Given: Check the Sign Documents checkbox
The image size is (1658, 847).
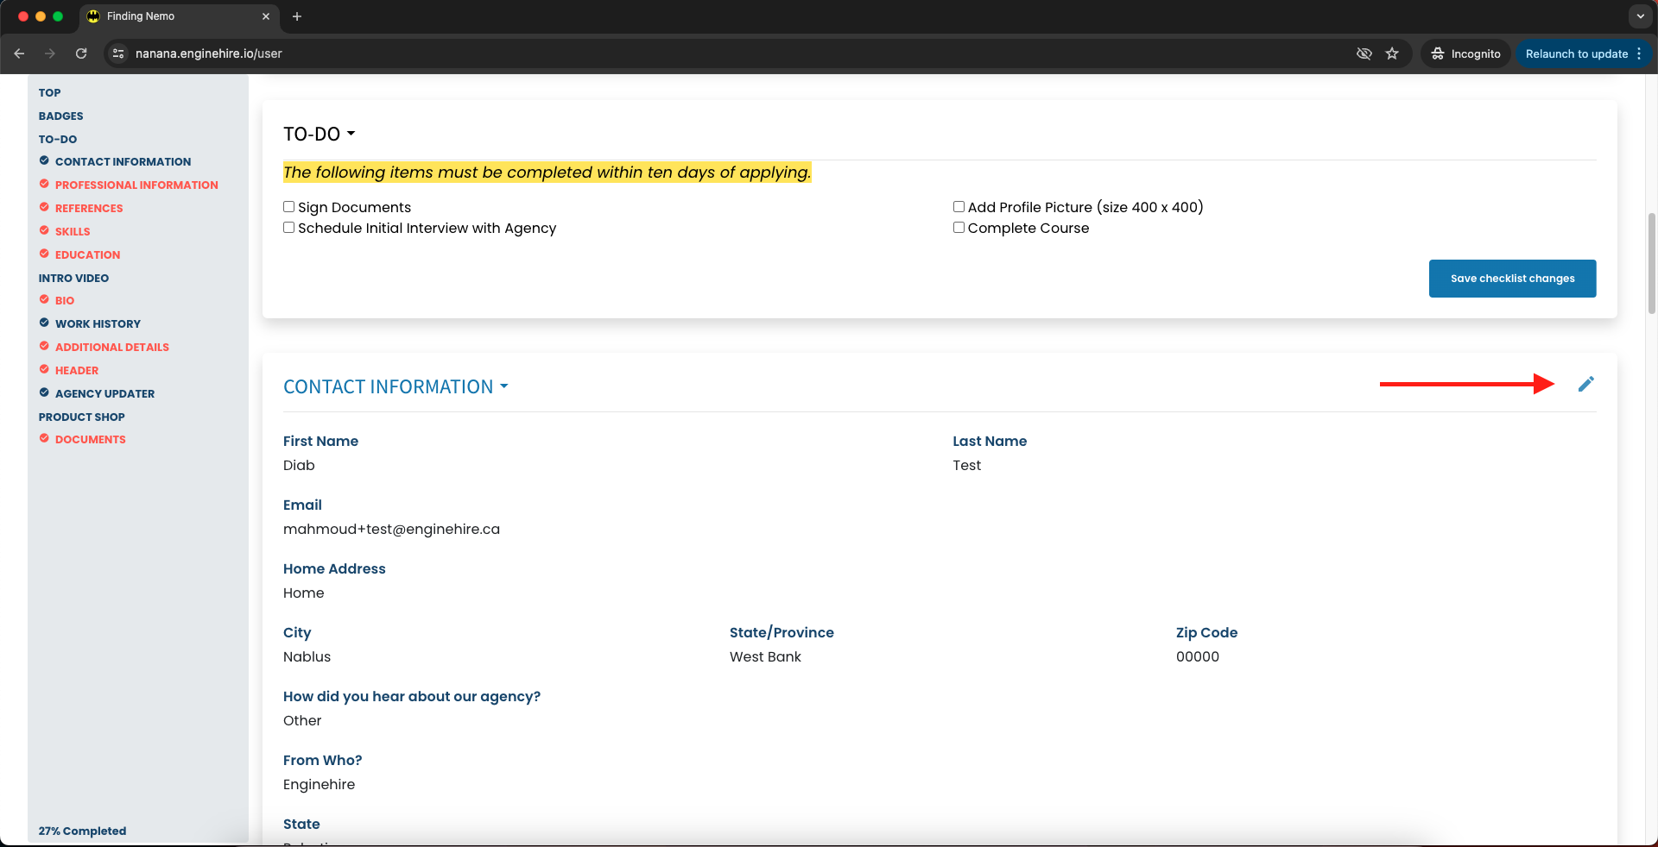Looking at the screenshot, I should 289,207.
